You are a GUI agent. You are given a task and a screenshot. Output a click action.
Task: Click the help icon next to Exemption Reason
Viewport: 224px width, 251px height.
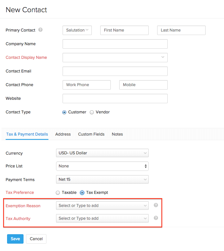(x=156, y=205)
